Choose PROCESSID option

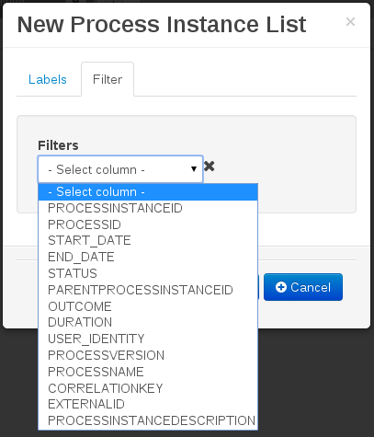click(148, 224)
